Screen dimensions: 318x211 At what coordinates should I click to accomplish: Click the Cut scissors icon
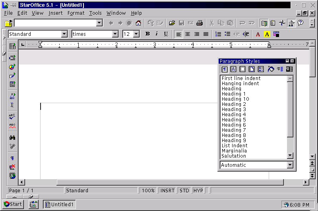(x=212, y=23)
